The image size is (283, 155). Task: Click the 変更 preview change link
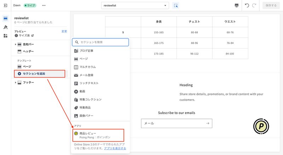click(64, 31)
